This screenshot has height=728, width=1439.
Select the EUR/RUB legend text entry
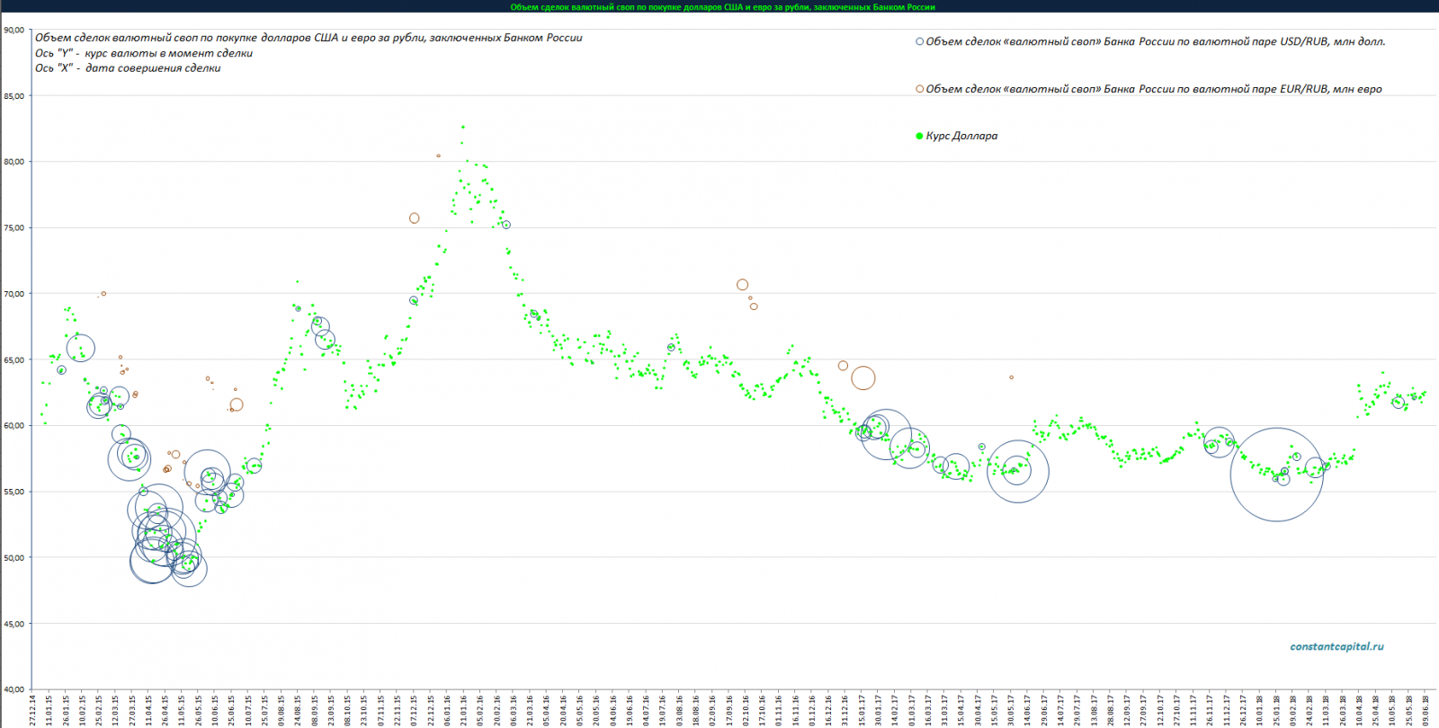pos(1153,89)
